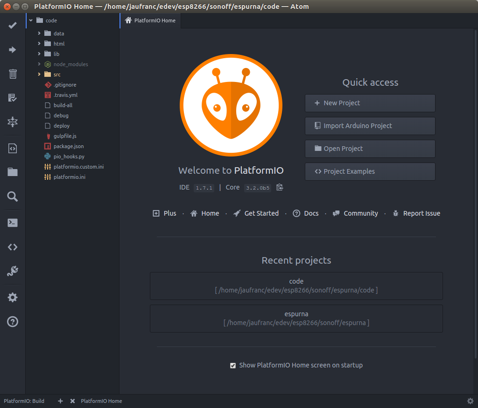This screenshot has width=478, height=408.
Task: Expand the lib folder
Action: pyautogui.click(x=39, y=54)
